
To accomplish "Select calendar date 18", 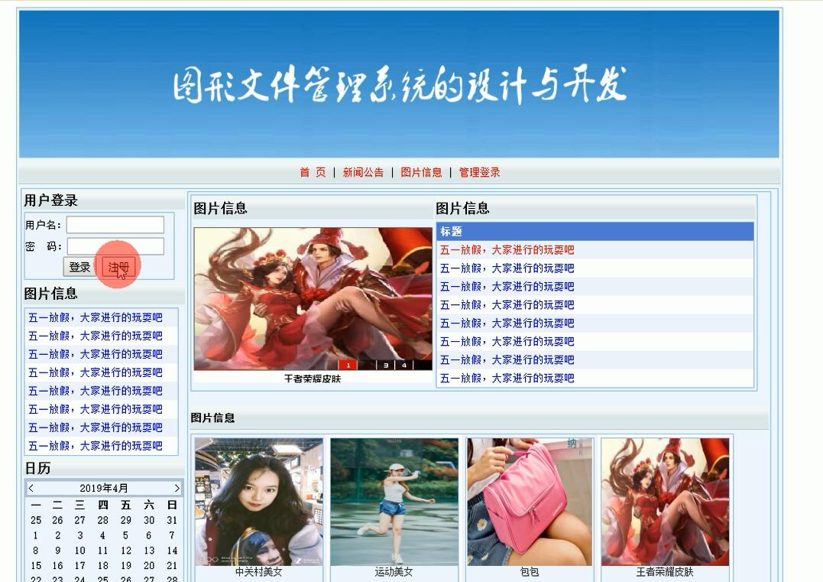I will [x=103, y=566].
